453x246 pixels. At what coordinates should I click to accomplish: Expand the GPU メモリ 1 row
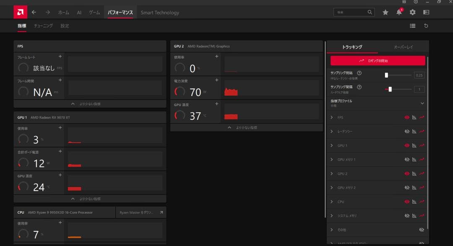pyautogui.click(x=332, y=160)
